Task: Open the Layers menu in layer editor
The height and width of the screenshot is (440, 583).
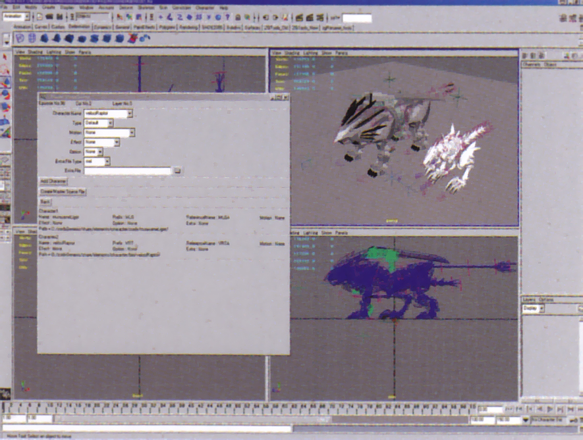Action: pos(529,300)
